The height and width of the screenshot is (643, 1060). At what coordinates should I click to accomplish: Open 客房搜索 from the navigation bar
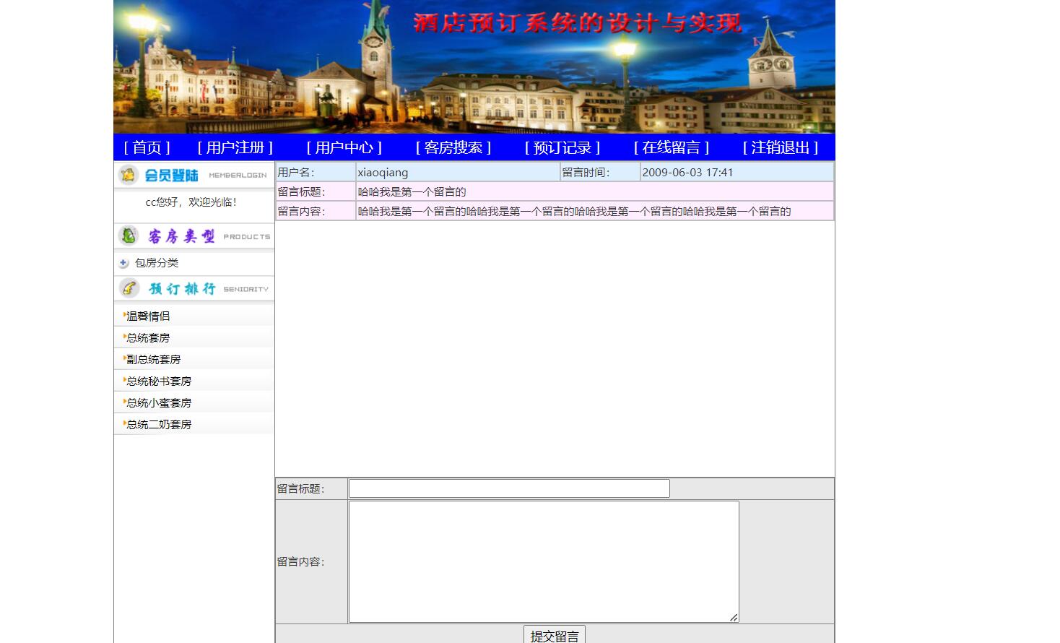pos(453,147)
